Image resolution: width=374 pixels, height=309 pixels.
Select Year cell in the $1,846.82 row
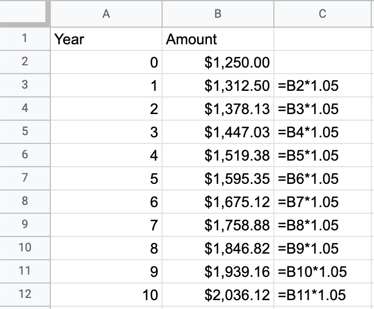[106, 248]
